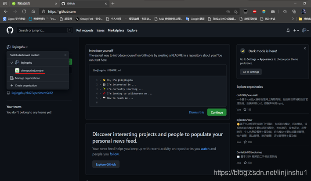
Task: Click the linjingshu/README.md file header
Action: coord(106,70)
